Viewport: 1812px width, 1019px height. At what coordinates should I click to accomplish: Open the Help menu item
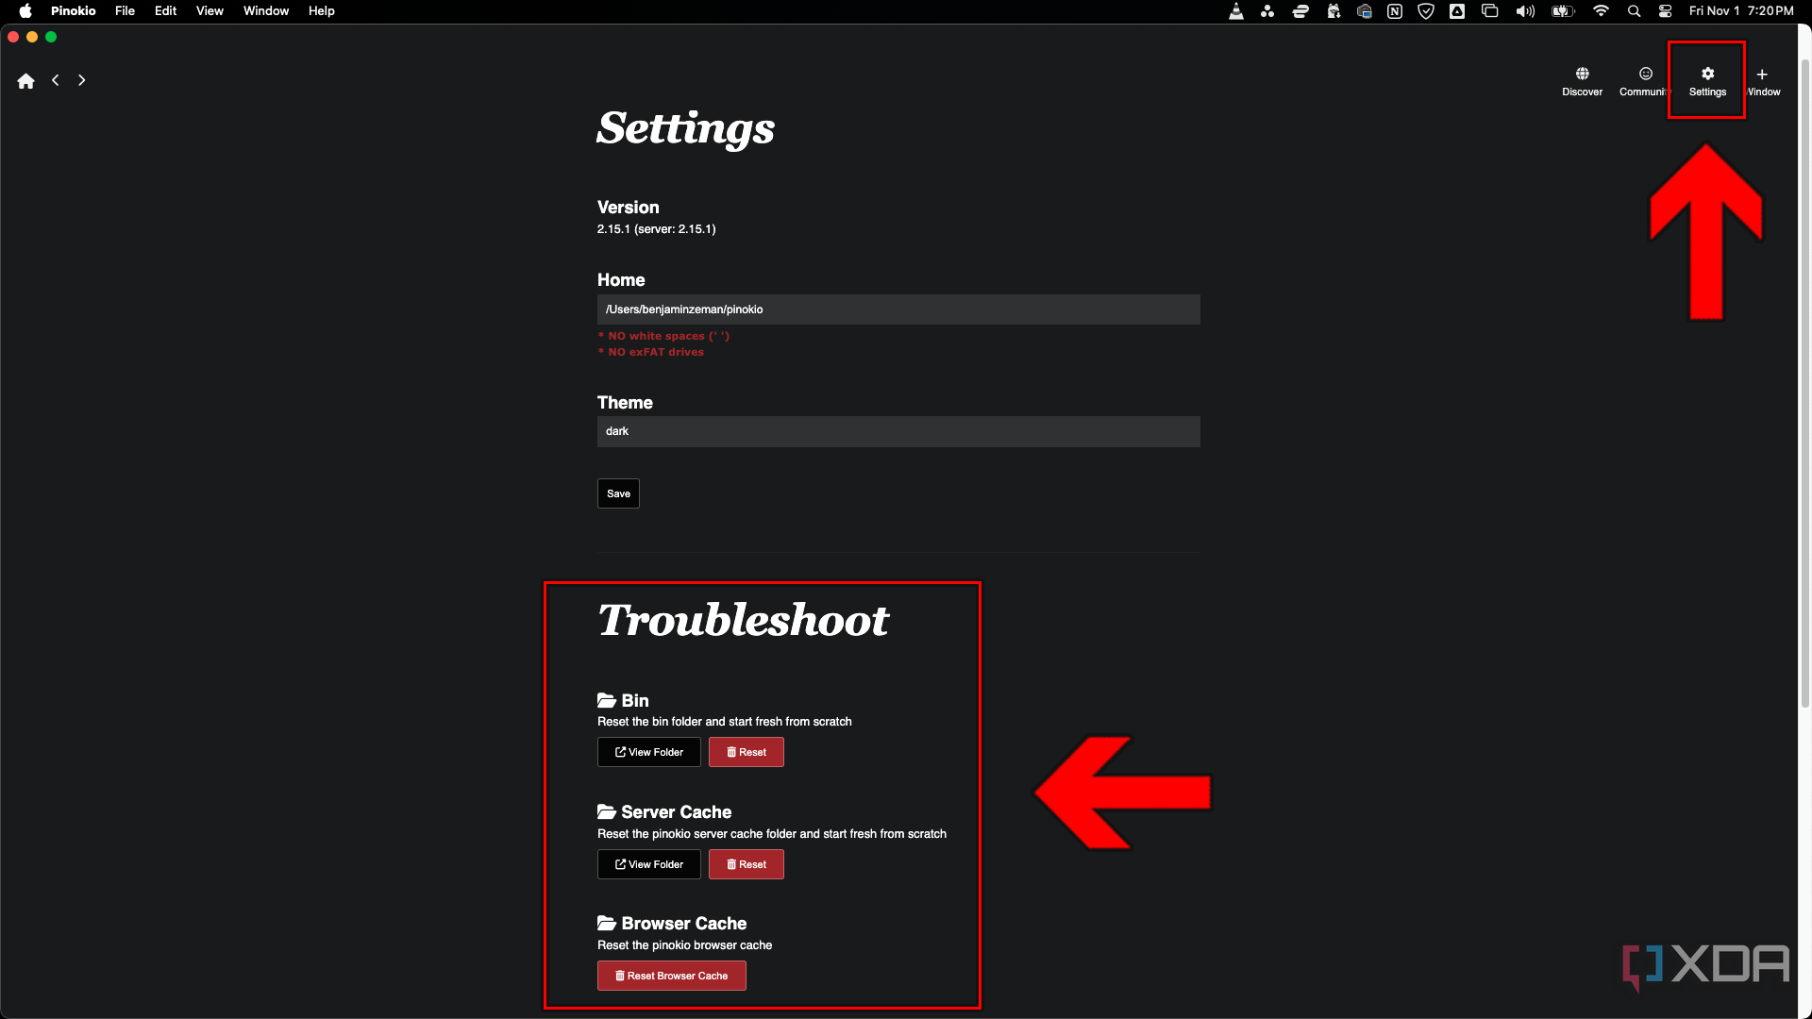[319, 11]
